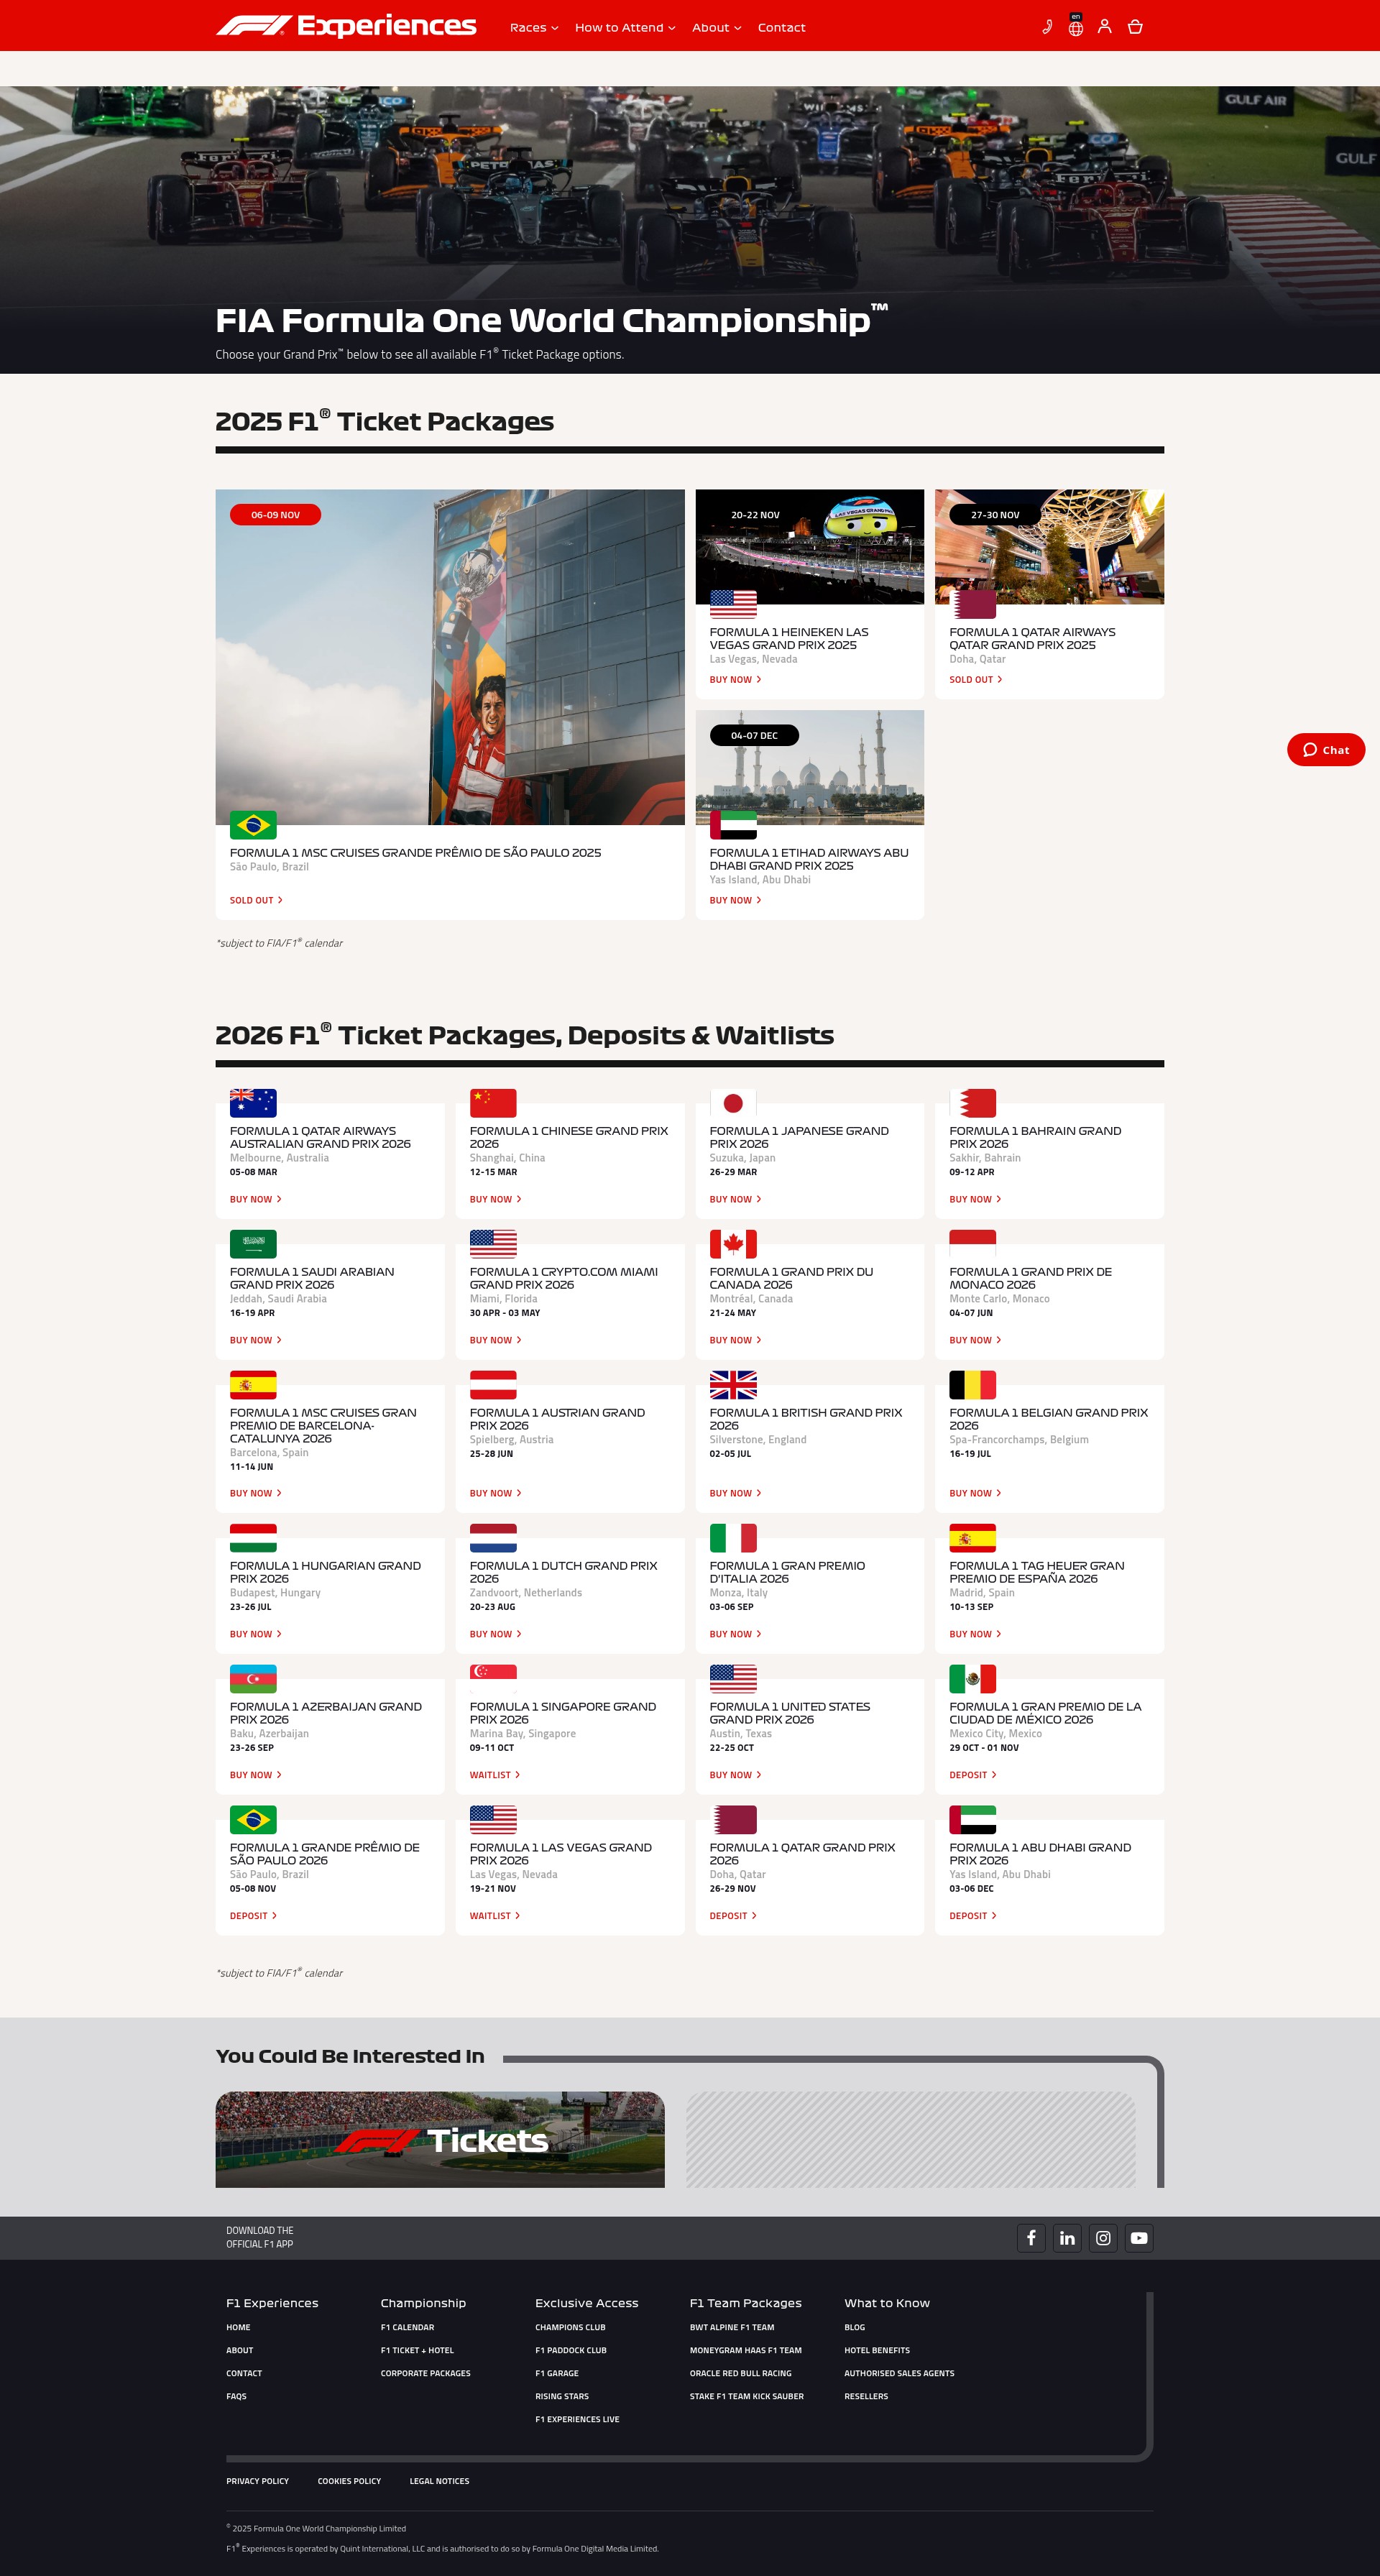This screenshot has width=1380, height=2576.
Task: Open the F1 Tickets banner
Action: [x=440, y=2139]
